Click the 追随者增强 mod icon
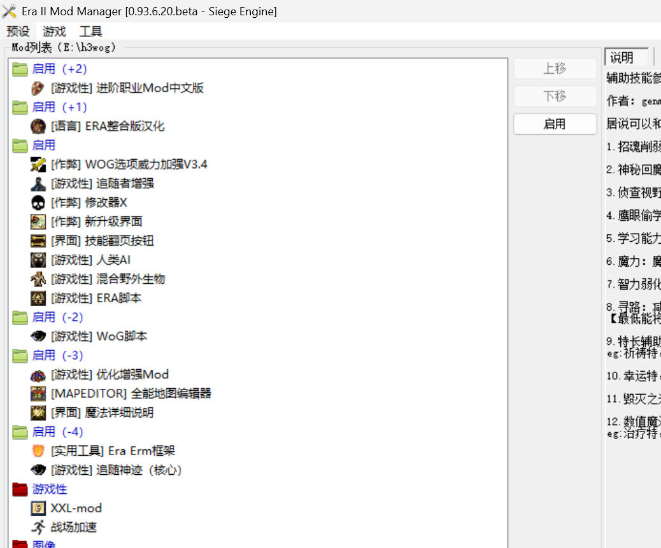The width and height of the screenshot is (661, 548). (38, 183)
